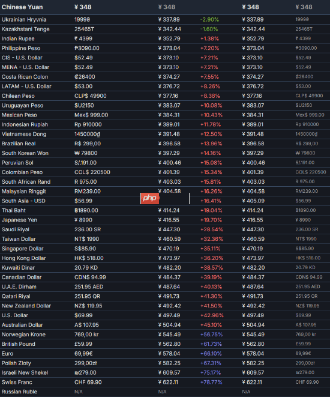Click the +61.73% British Pound difference

click(x=211, y=344)
